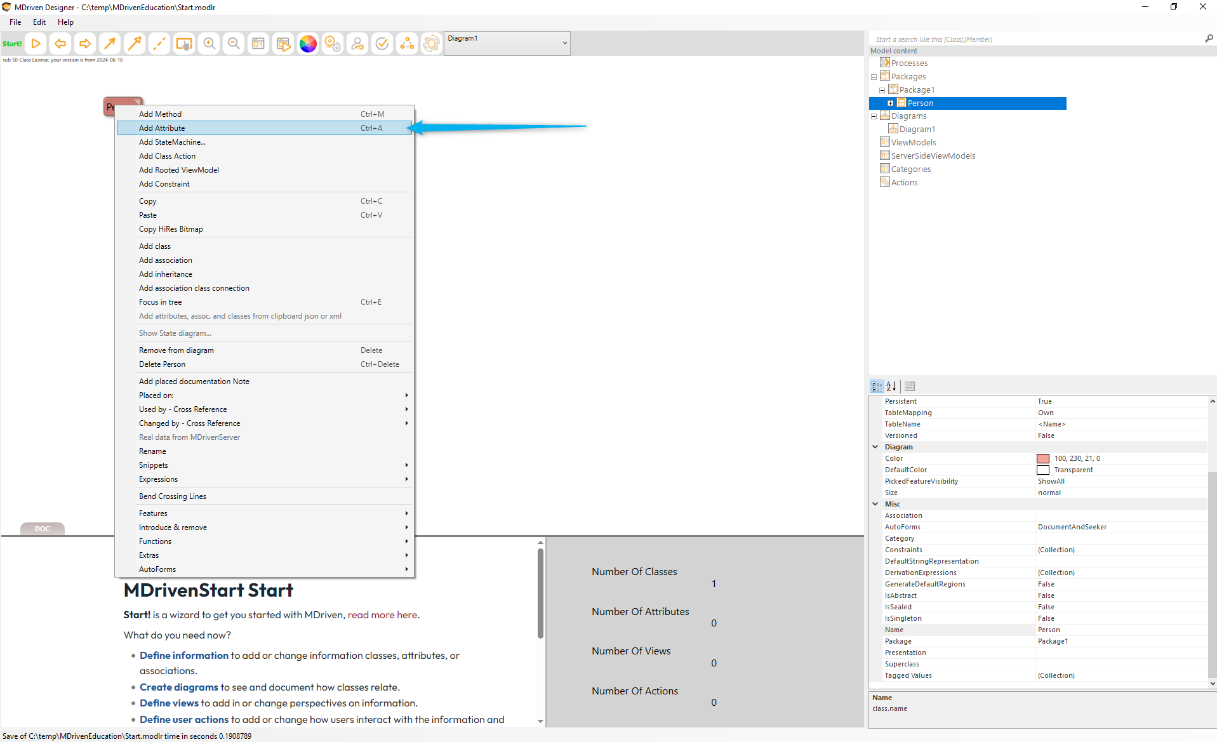
Task: Click the Color property red swatch
Action: pos(1043,458)
